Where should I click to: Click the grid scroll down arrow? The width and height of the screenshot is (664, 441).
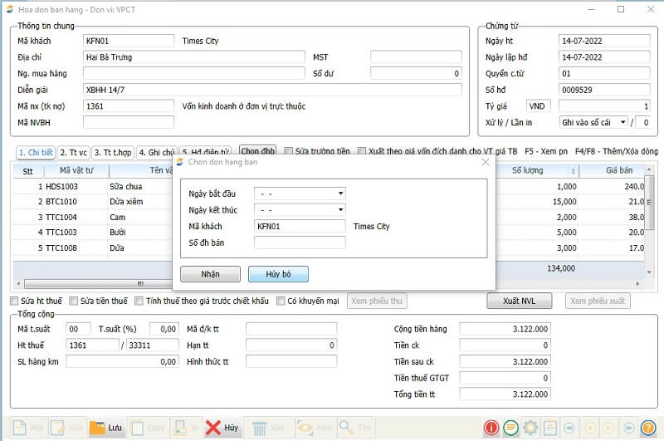pos(649,272)
